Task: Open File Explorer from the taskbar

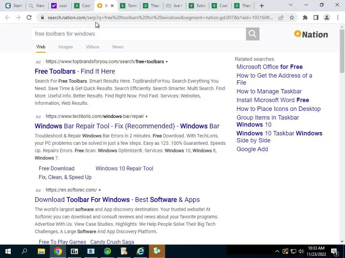Action: tap(41, 251)
